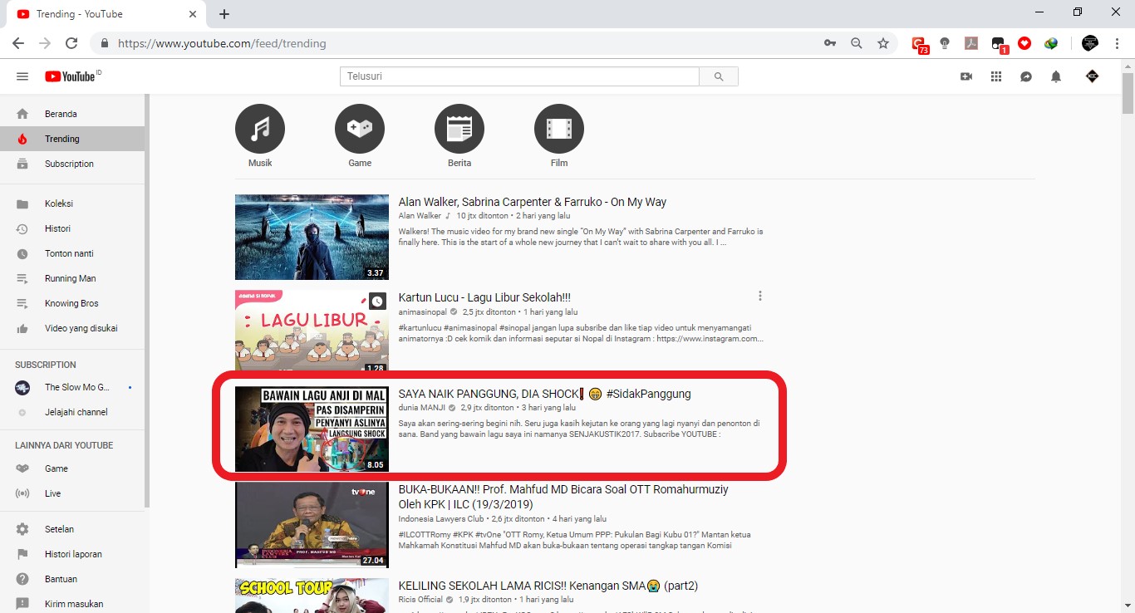
Task: Open the create video camera icon
Action: (966, 76)
